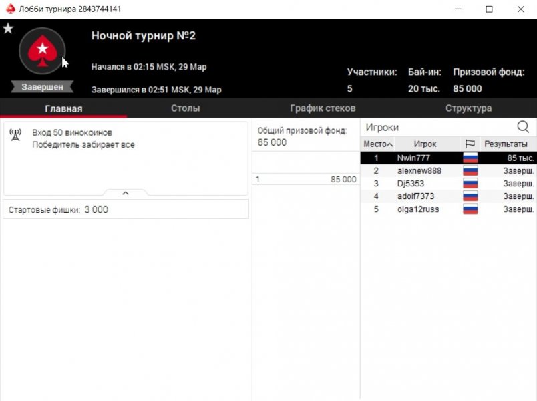Select player alexnew888 row

coord(419,171)
